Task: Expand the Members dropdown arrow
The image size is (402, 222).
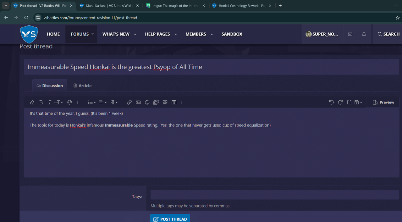Action: point(212,34)
